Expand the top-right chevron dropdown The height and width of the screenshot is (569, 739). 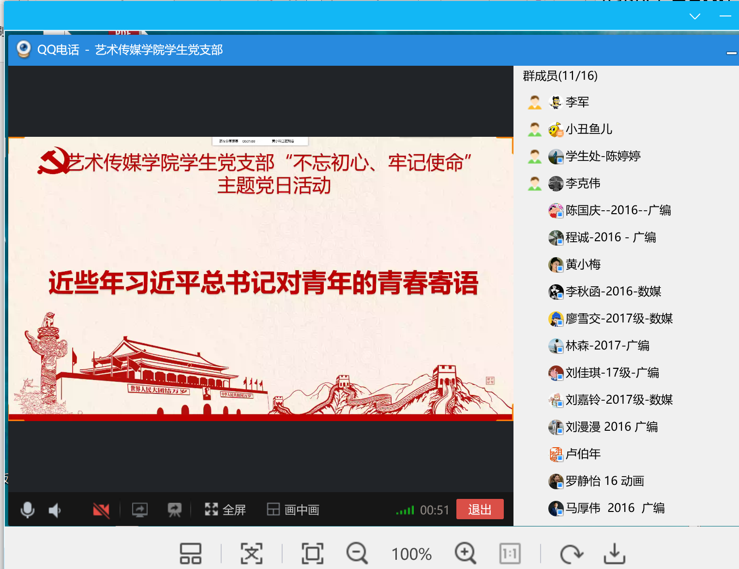tap(695, 16)
